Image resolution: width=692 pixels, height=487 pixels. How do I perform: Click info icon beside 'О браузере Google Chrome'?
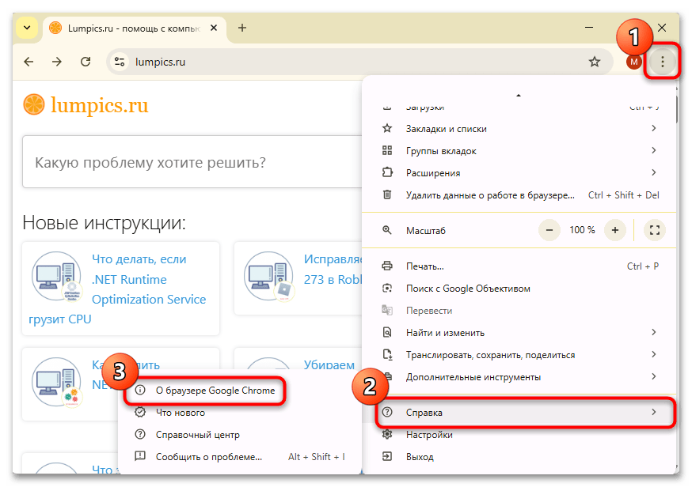click(140, 390)
